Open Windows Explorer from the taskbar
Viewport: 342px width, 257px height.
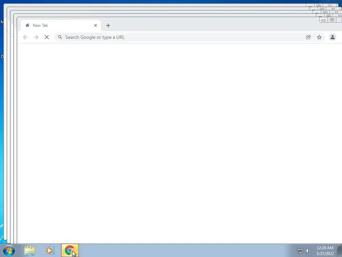[x=30, y=251]
